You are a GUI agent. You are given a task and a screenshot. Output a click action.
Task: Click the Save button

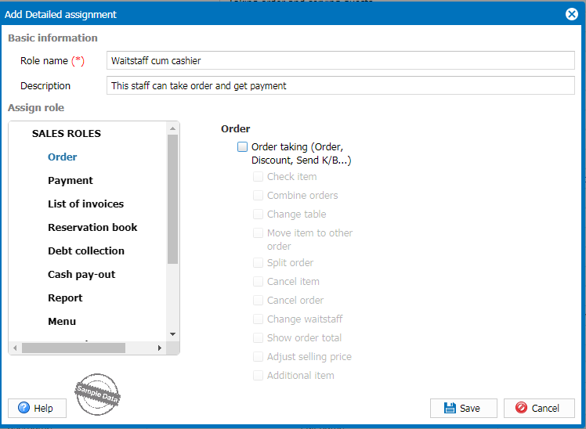[464, 408]
